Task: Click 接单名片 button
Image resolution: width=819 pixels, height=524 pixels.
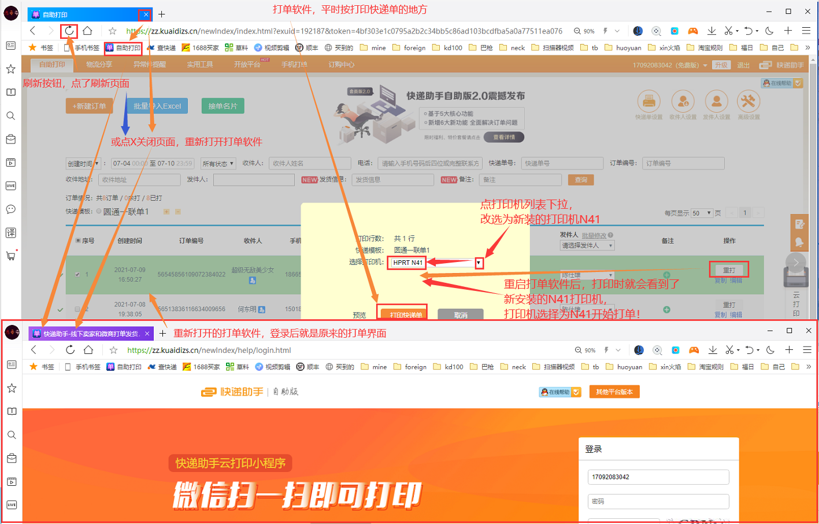Action: click(223, 106)
